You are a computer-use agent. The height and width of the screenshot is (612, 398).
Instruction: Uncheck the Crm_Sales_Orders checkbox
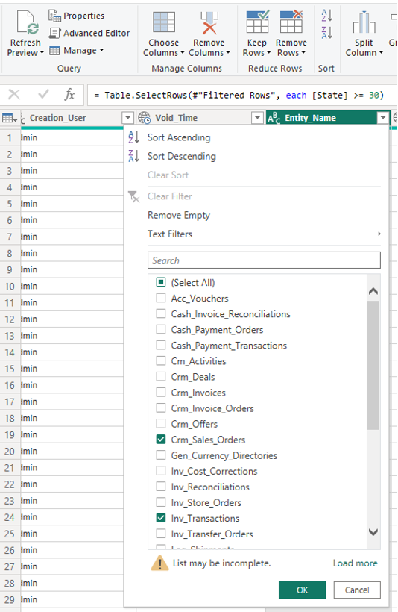point(160,440)
